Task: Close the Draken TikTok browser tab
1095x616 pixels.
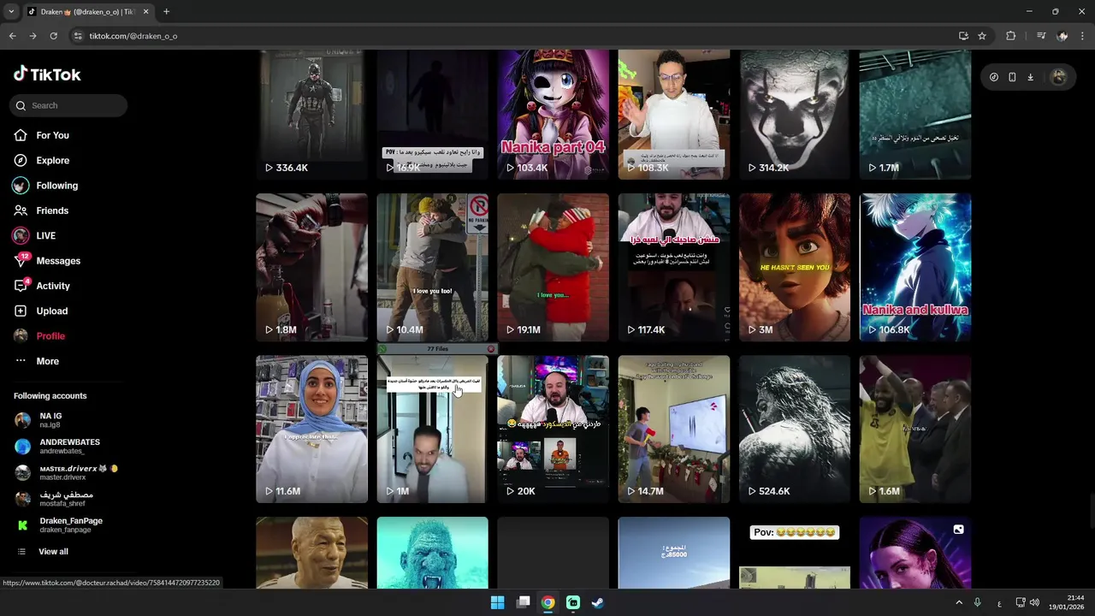Action: 145,12
